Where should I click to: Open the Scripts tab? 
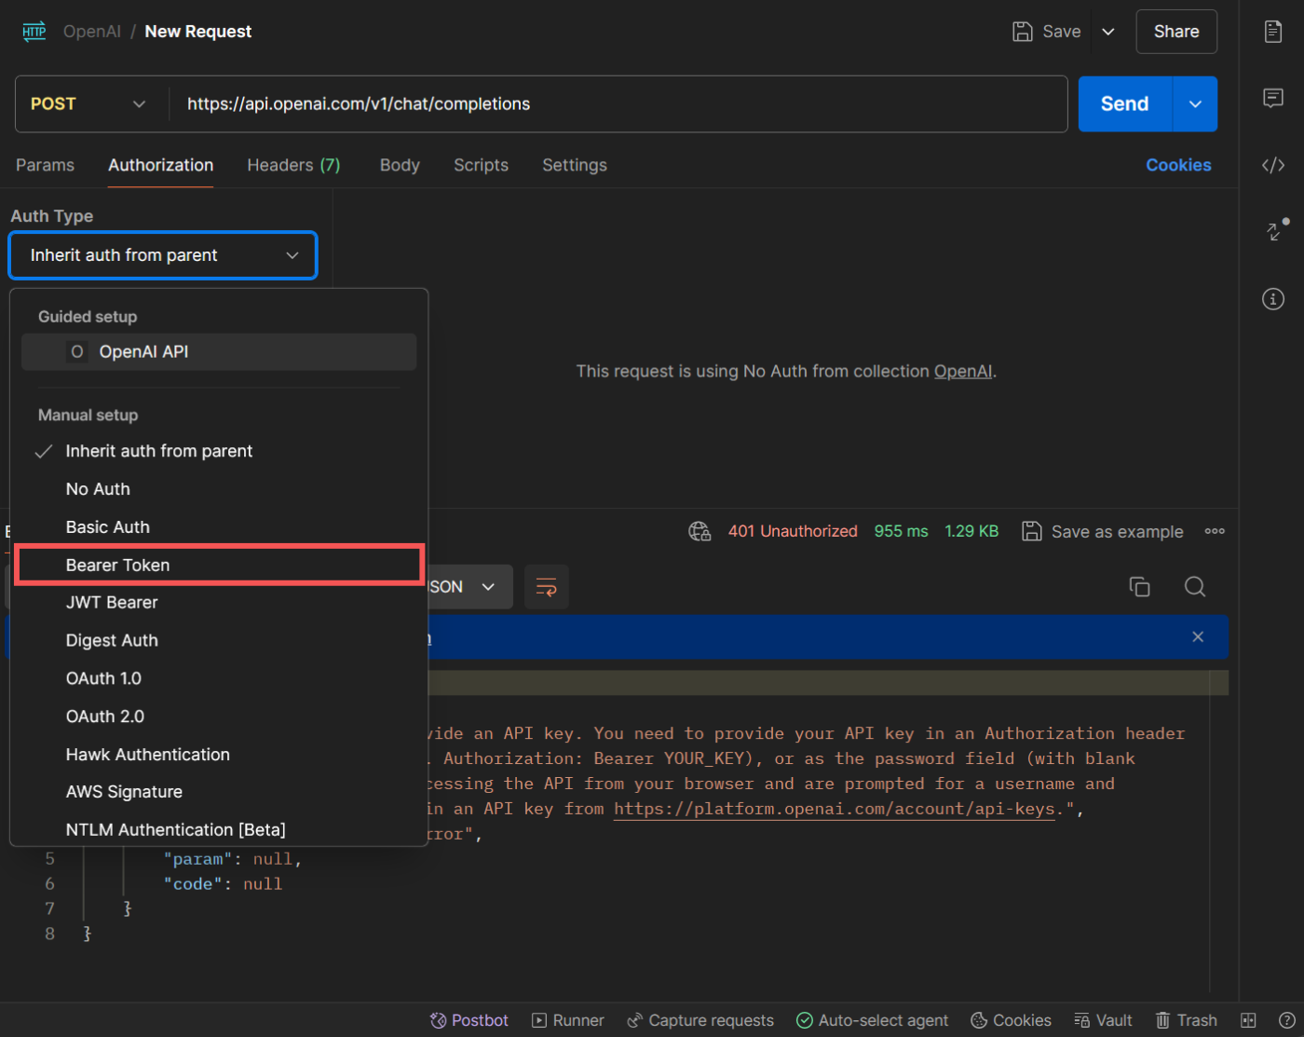tap(482, 165)
